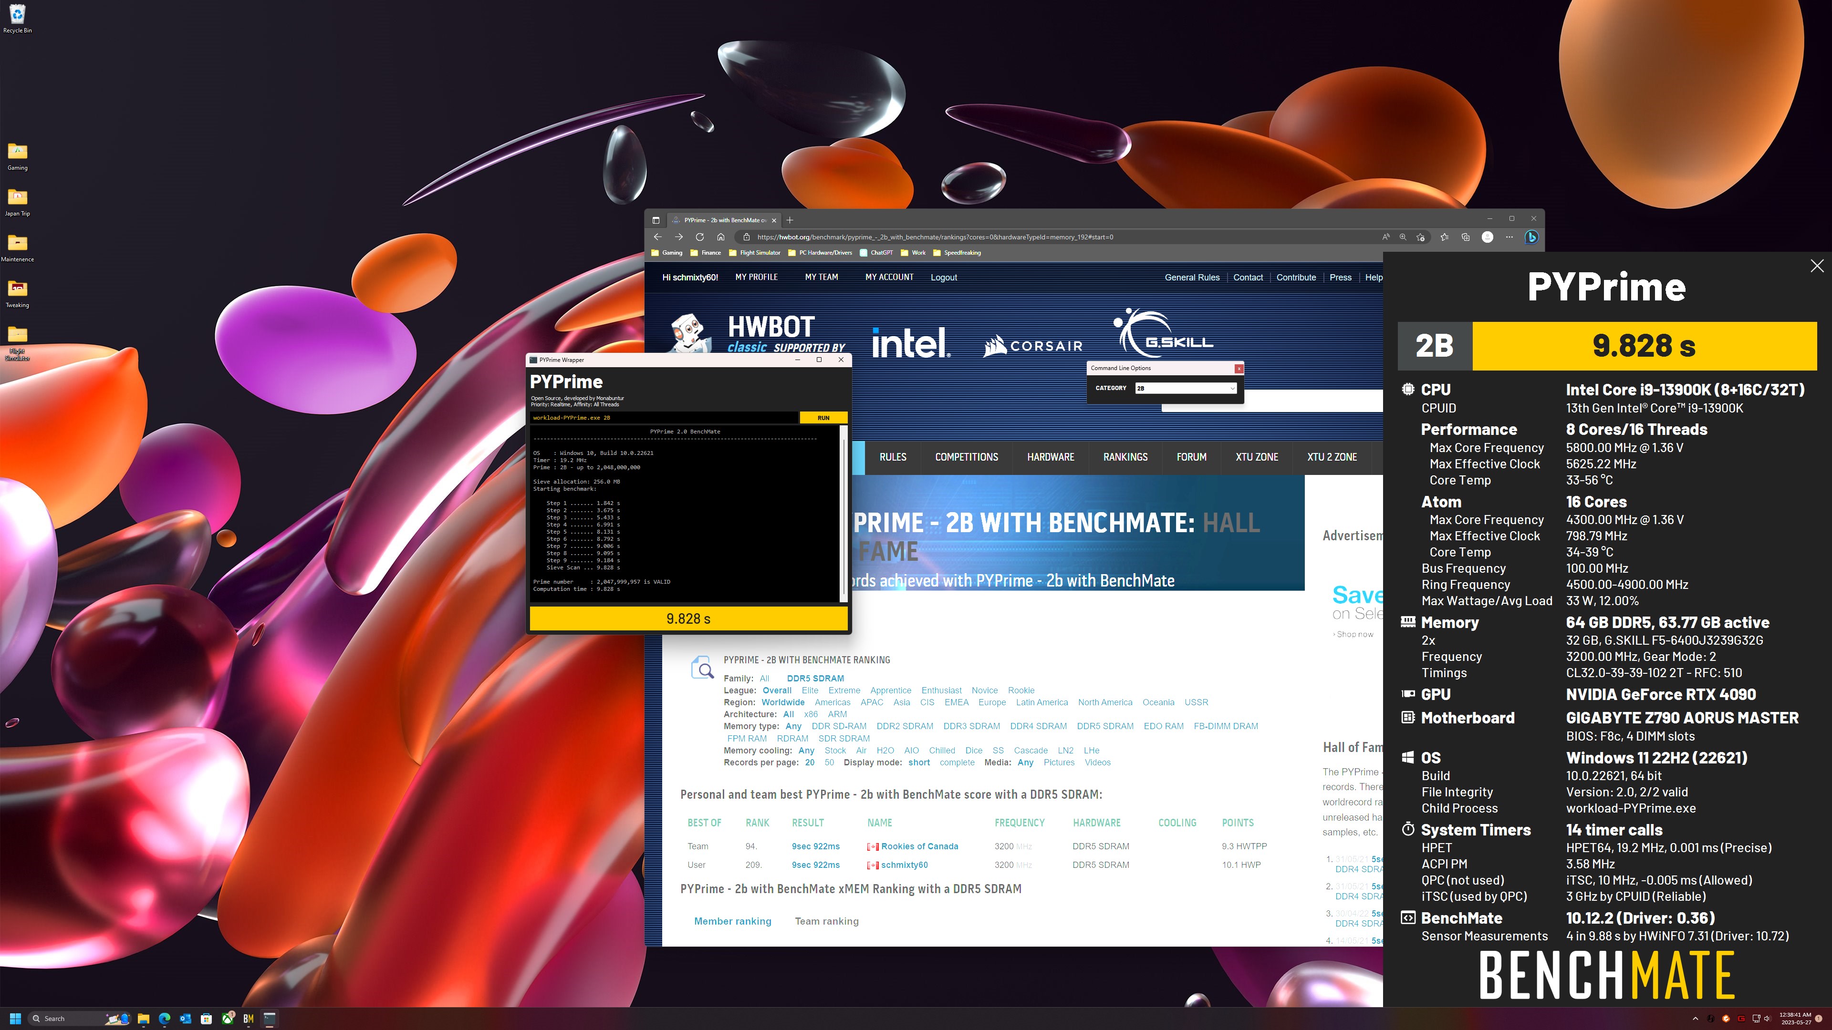Image resolution: width=1832 pixels, height=1030 pixels.
Task: Launch BenchMate from the taskbar
Action: [248, 1018]
